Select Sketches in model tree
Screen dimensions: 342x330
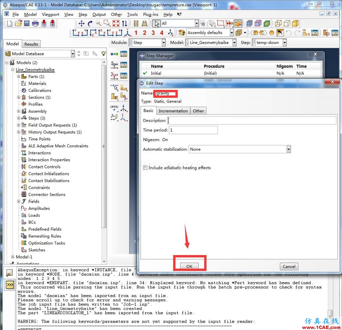tap(37, 250)
